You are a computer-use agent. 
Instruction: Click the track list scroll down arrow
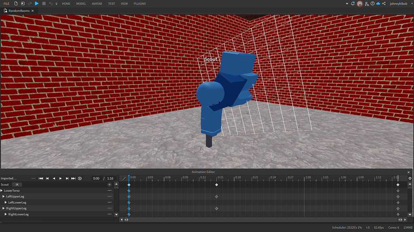tap(116, 215)
